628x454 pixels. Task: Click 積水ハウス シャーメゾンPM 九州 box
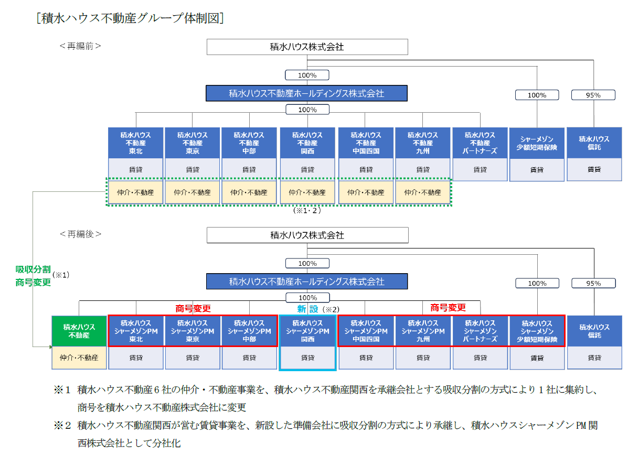423,331
